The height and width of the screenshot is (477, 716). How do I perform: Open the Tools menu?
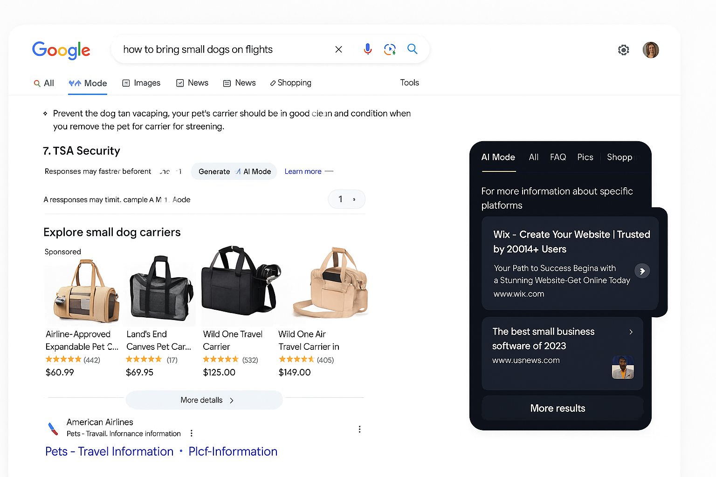(x=409, y=82)
